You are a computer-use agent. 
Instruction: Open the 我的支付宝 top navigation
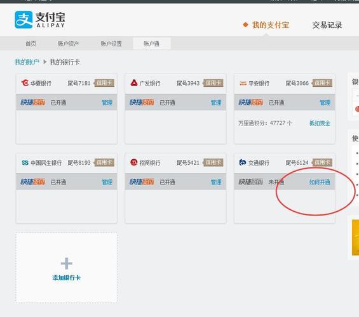(x=271, y=25)
